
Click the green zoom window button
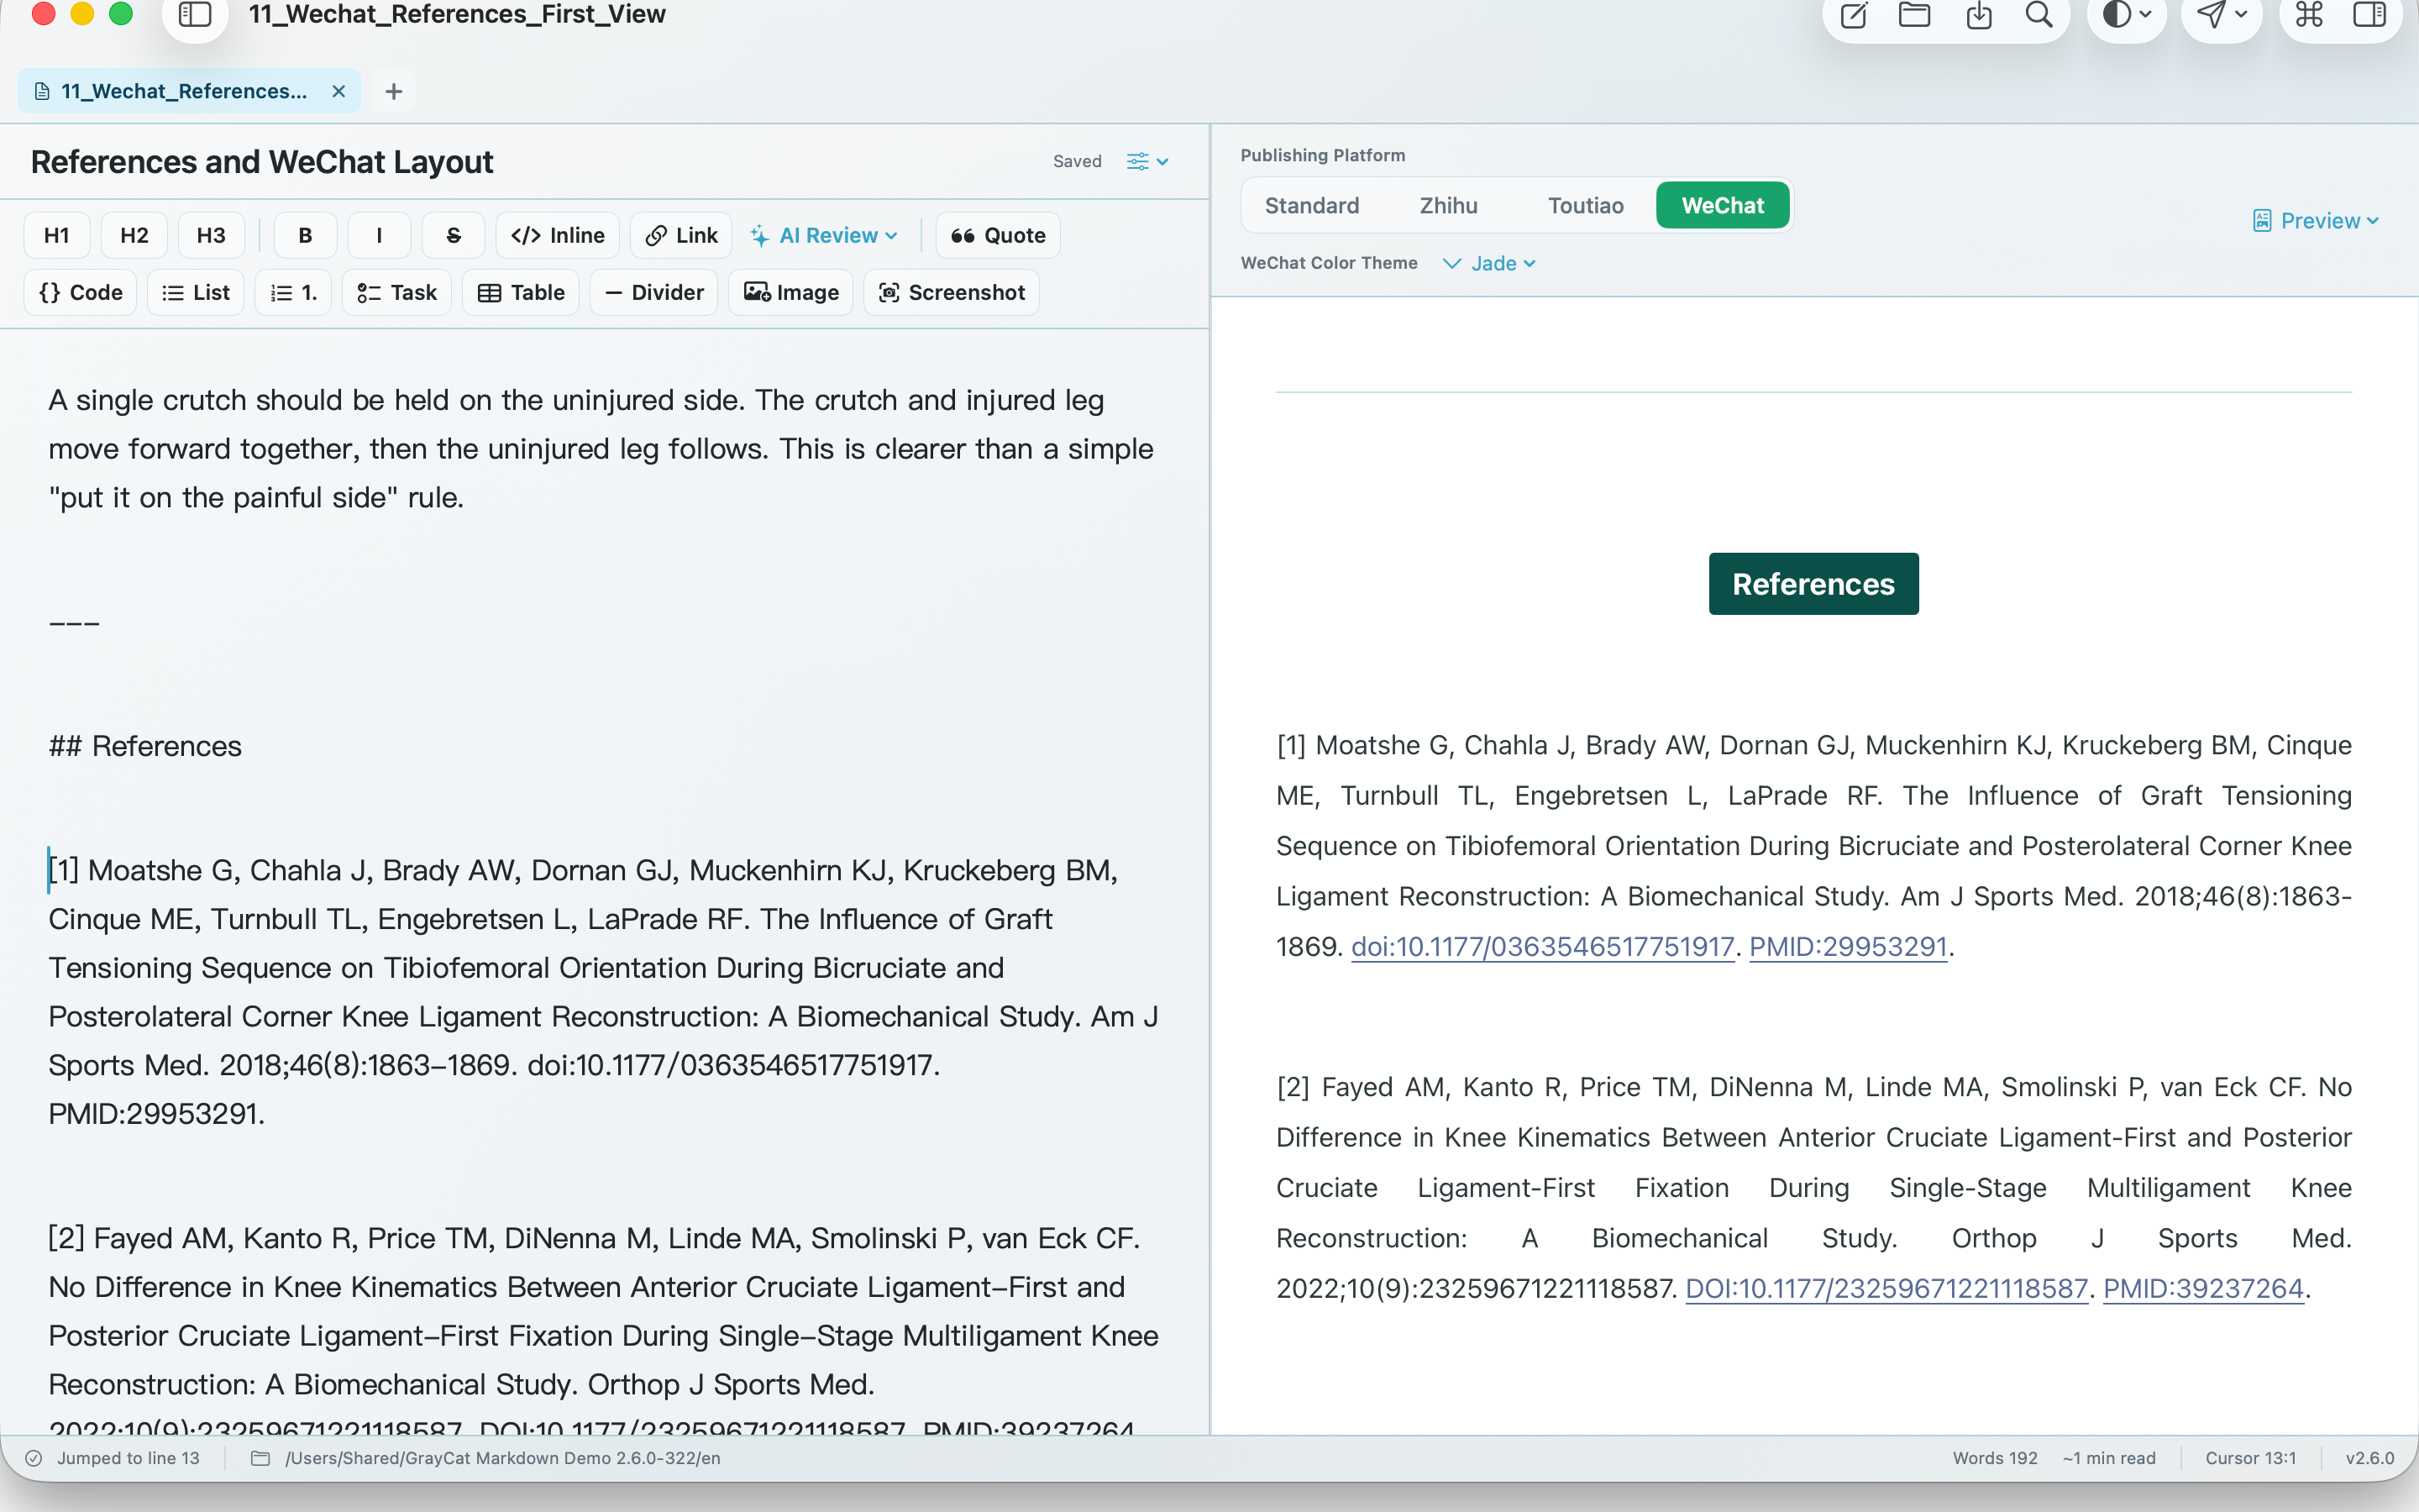click(x=121, y=13)
